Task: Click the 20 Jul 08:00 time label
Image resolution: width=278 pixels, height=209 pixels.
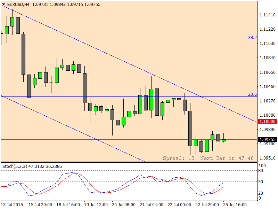Action: 124,205
